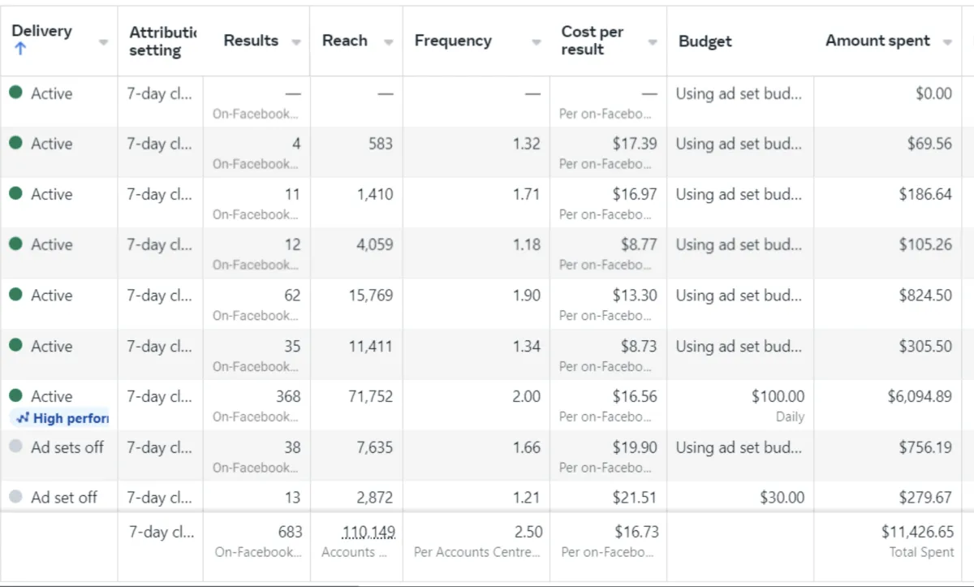
Task: Click the Attribution setting column header
Action: (x=162, y=41)
